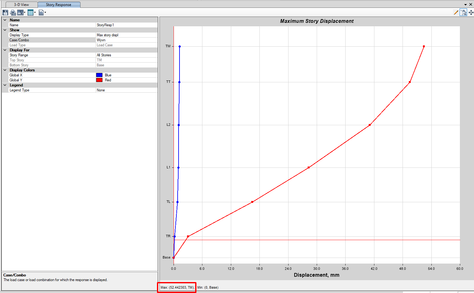
Task: Collapse the Show property group
Action: (5, 30)
